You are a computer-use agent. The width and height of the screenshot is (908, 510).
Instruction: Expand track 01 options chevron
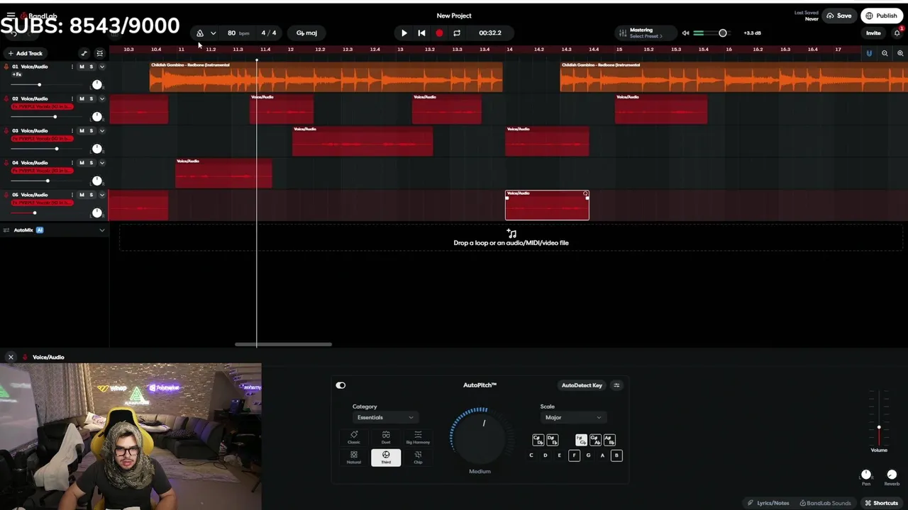(101, 67)
